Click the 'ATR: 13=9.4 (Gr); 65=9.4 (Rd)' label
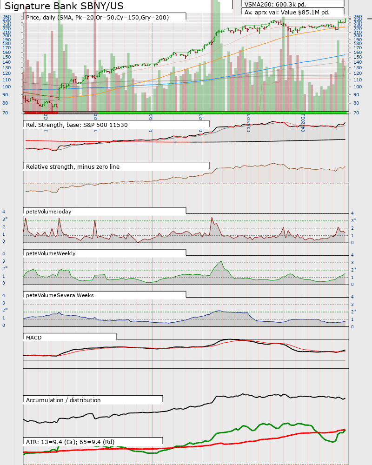Viewport: 372px width, 465px height. (x=70, y=442)
